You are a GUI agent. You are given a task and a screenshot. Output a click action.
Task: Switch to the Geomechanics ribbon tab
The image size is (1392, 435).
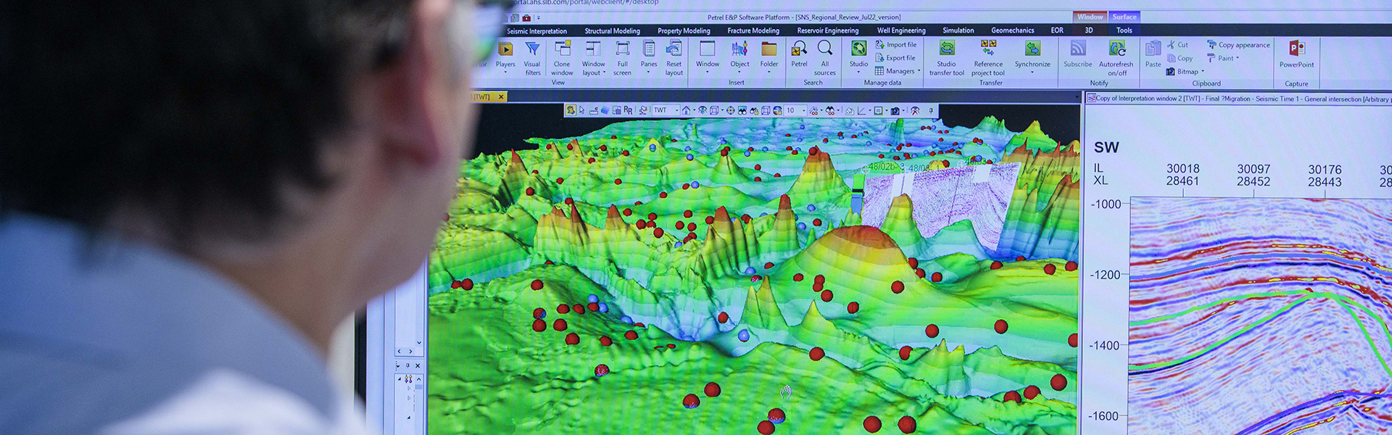(1012, 30)
